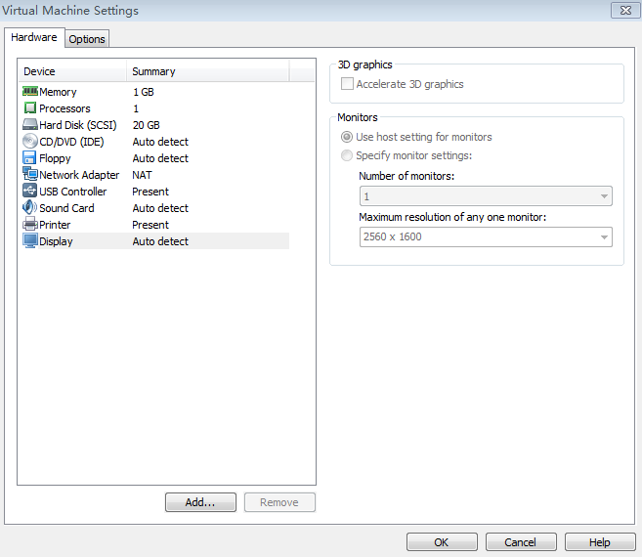Click the Add... button
This screenshot has width=642, height=557.
pyautogui.click(x=200, y=502)
